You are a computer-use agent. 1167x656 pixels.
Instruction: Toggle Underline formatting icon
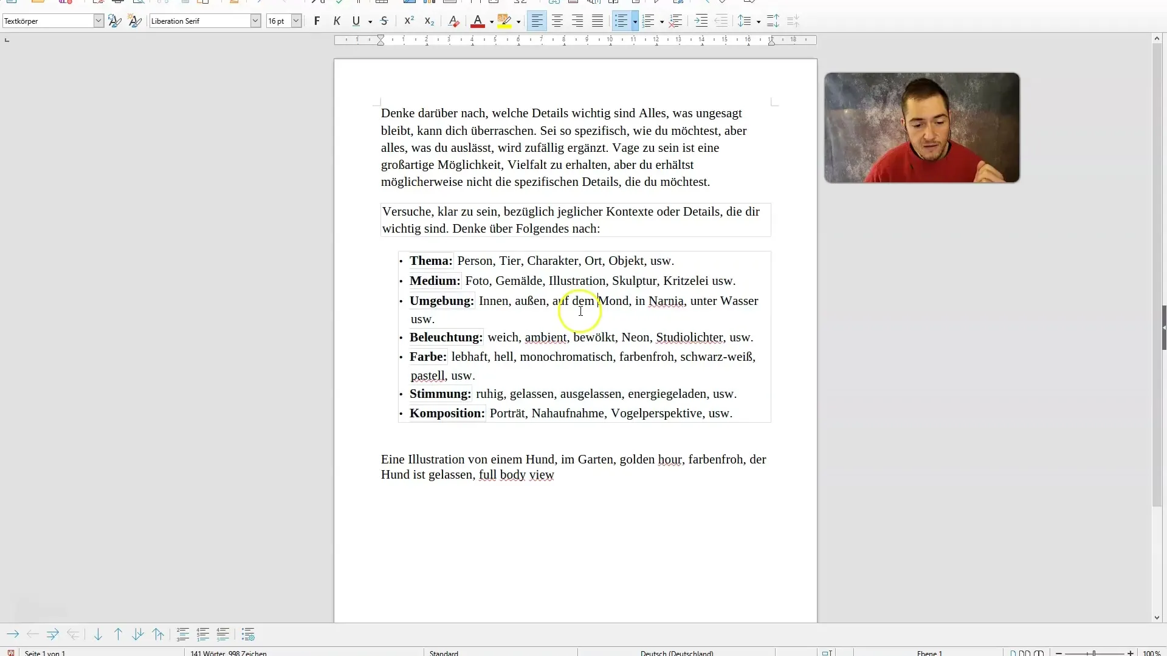(355, 21)
